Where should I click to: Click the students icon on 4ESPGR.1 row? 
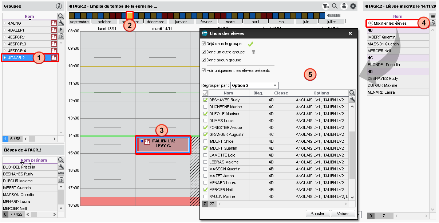tap(54, 37)
